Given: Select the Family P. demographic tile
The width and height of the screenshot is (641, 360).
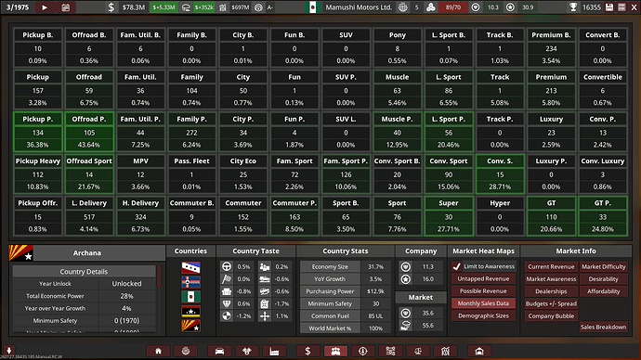Looking at the screenshot, I should [x=191, y=132].
